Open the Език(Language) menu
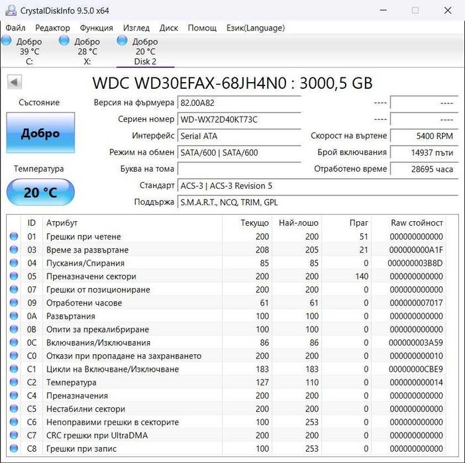 (255, 28)
